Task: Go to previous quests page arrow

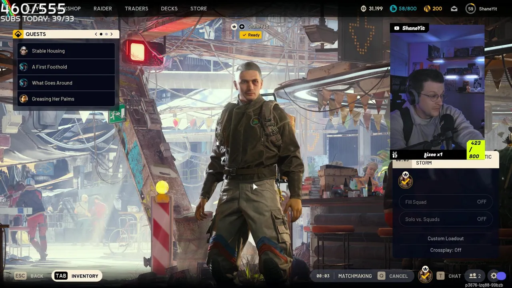Action: click(96, 34)
